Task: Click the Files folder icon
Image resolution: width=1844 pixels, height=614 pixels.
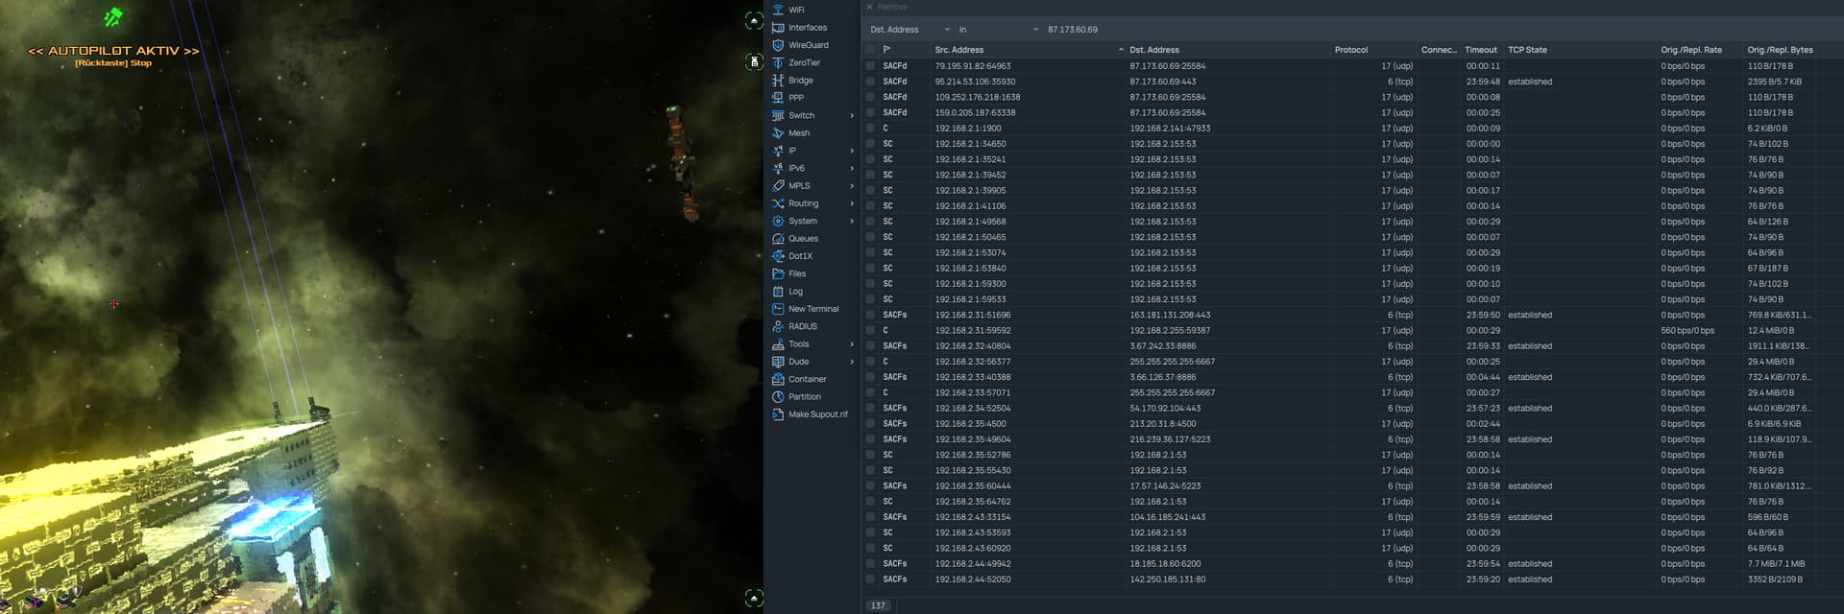Action: coord(778,273)
